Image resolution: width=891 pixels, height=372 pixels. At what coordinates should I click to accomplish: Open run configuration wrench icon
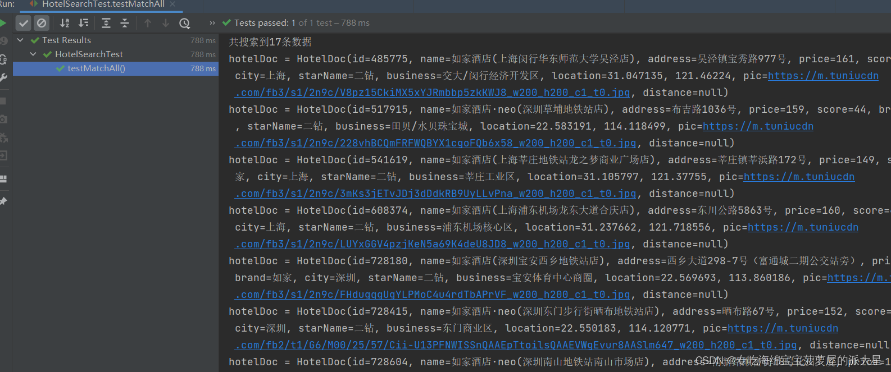[x=3, y=77]
